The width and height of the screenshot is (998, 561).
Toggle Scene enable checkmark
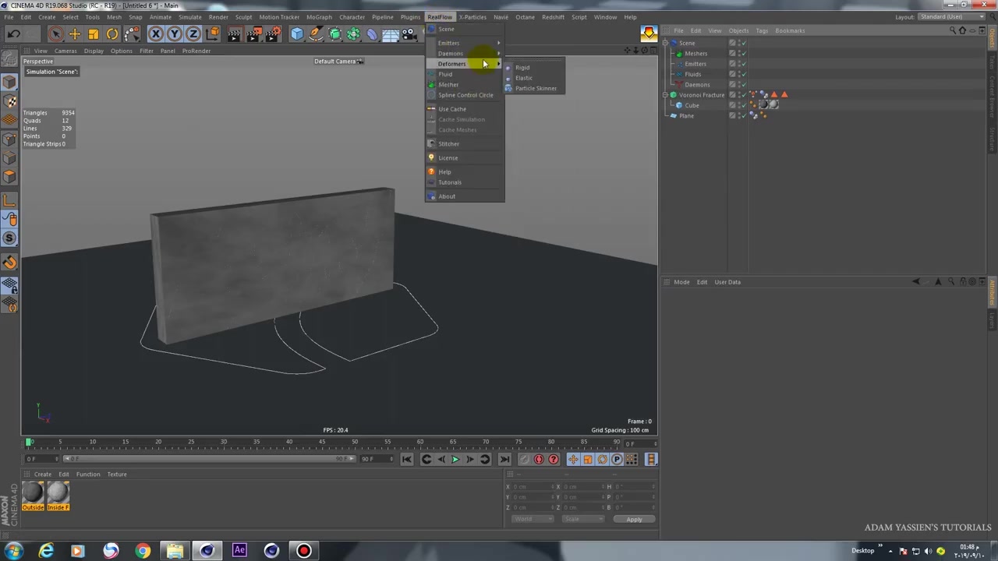[743, 43]
